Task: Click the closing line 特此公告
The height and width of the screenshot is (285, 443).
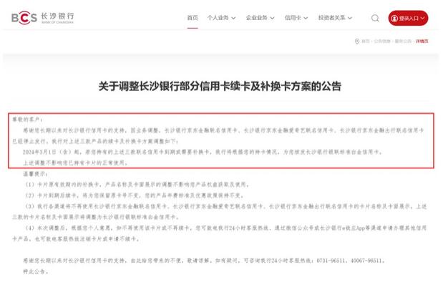Action: 35,271
